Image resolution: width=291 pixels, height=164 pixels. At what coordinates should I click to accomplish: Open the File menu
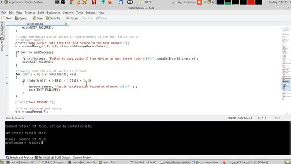click(x=4, y=13)
